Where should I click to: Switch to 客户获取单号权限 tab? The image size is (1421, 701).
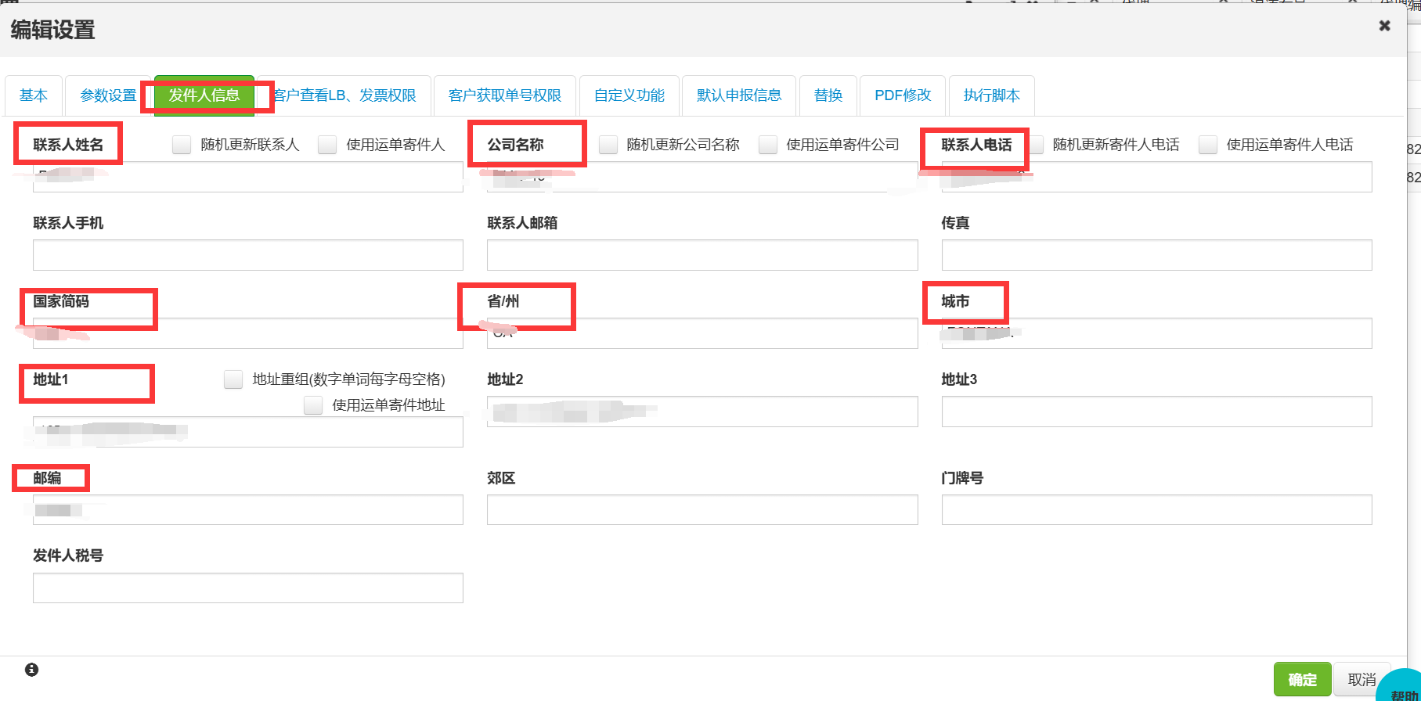pyautogui.click(x=505, y=95)
